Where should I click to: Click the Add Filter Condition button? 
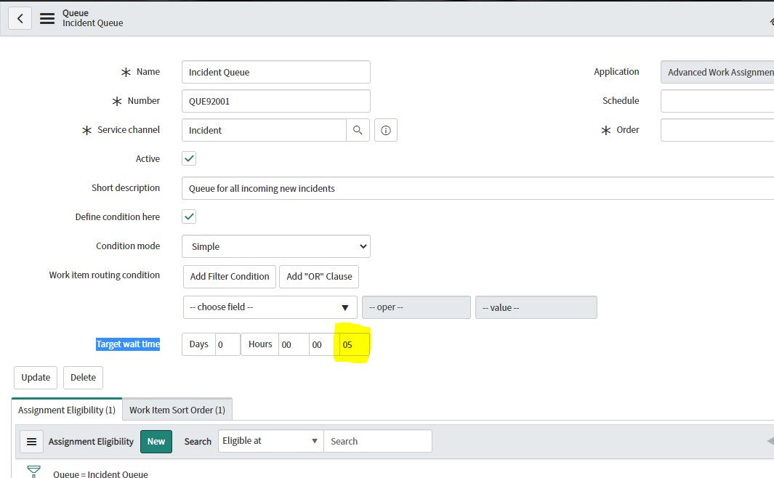[x=229, y=277]
